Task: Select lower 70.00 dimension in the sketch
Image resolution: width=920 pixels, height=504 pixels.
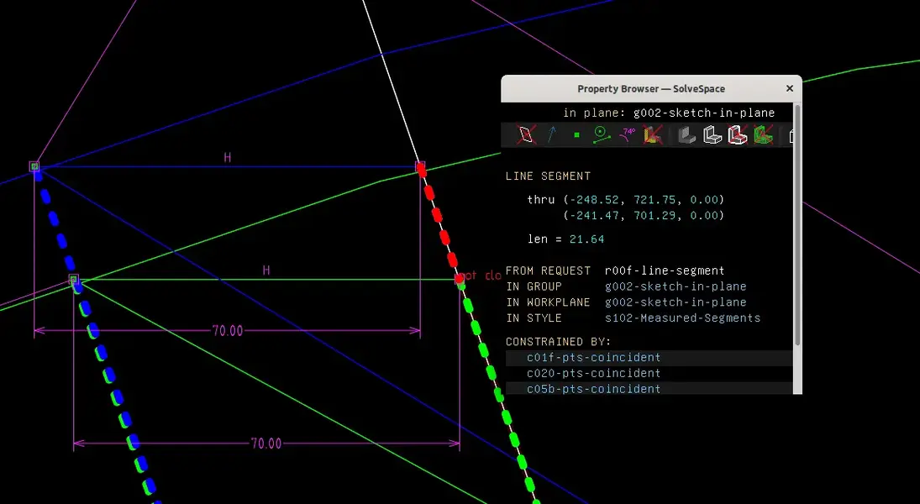Action: (266, 444)
